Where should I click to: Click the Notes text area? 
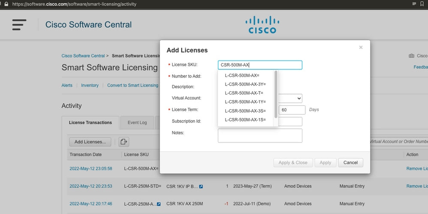260,135
